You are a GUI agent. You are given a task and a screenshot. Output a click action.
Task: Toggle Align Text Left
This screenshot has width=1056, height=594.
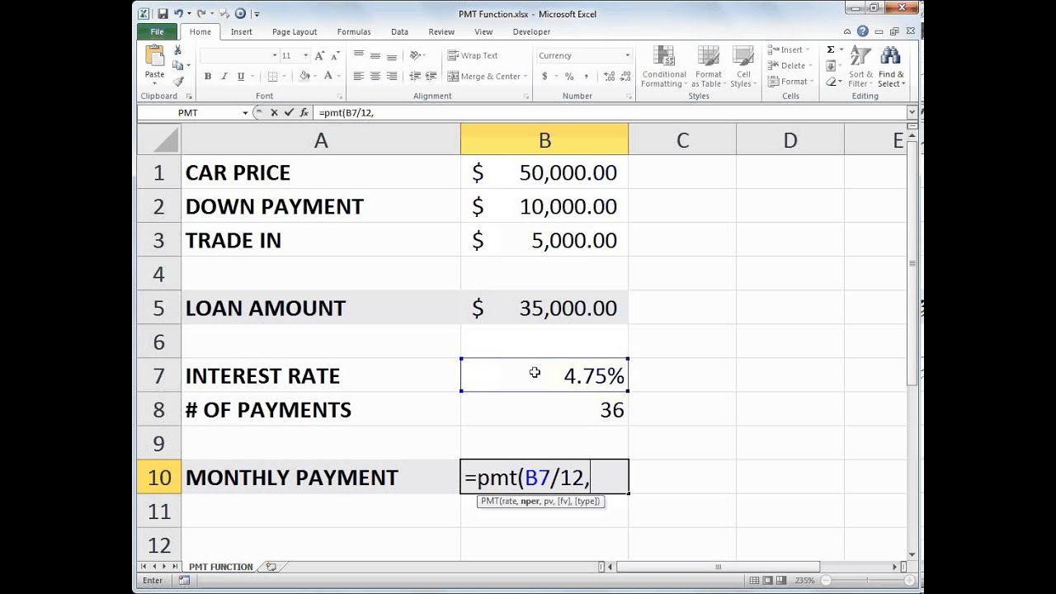coord(358,76)
